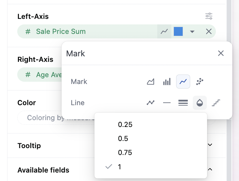Click the line opacity droplet icon
Viewport: 239px width, 181px height.
[x=200, y=103]
